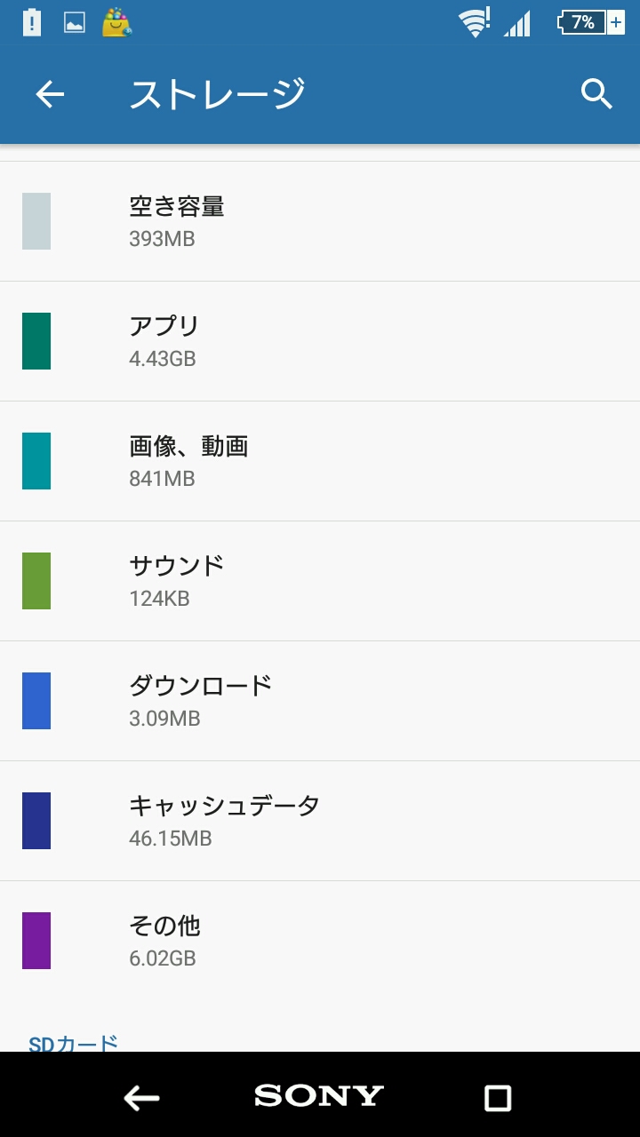
Task: Tap キャッシュデータ to clear cache
Action: coord(320,821)
